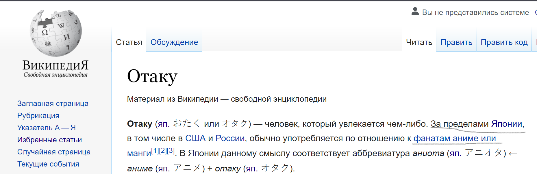The image size is (537, 174).
Task: Follow the Японии link in article
Action: [507, 124]
